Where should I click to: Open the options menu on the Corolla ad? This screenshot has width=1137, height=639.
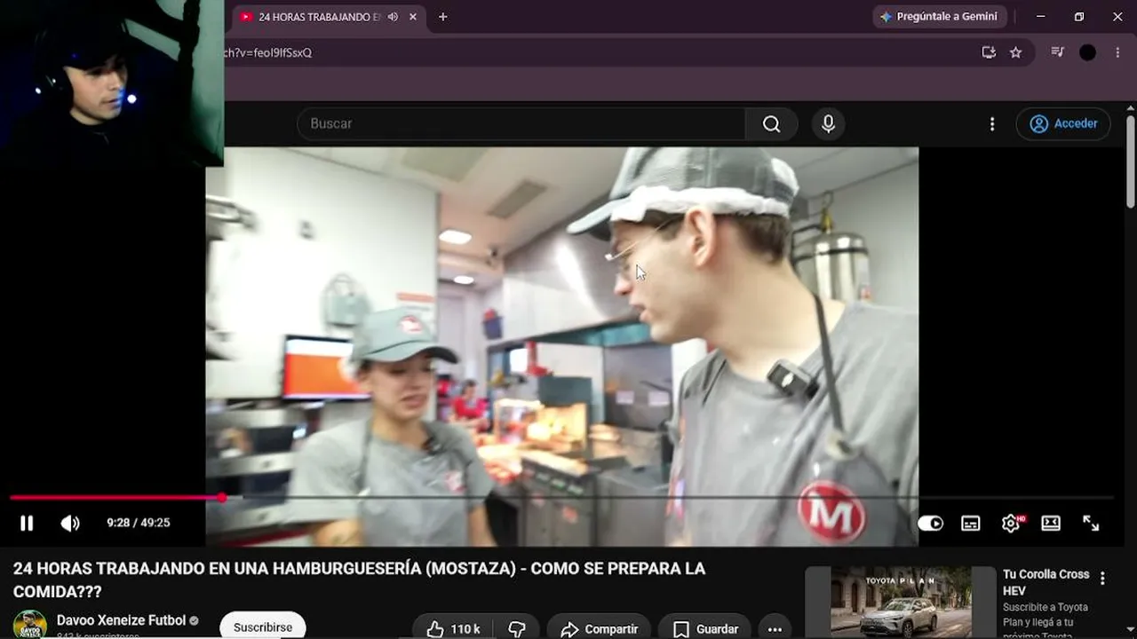click(x=1102, y=579)
